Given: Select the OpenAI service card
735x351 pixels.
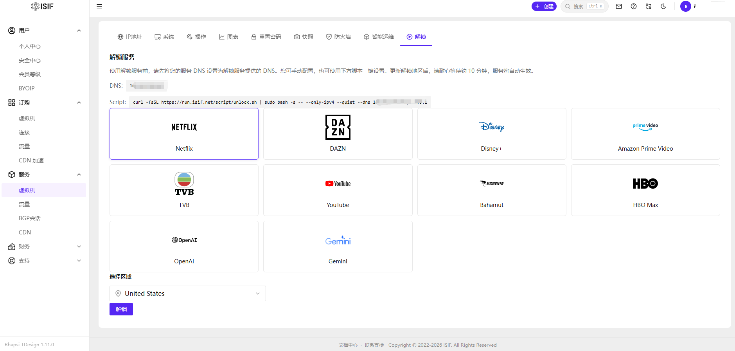Looking at the screenshot, I should click(184, 247).
